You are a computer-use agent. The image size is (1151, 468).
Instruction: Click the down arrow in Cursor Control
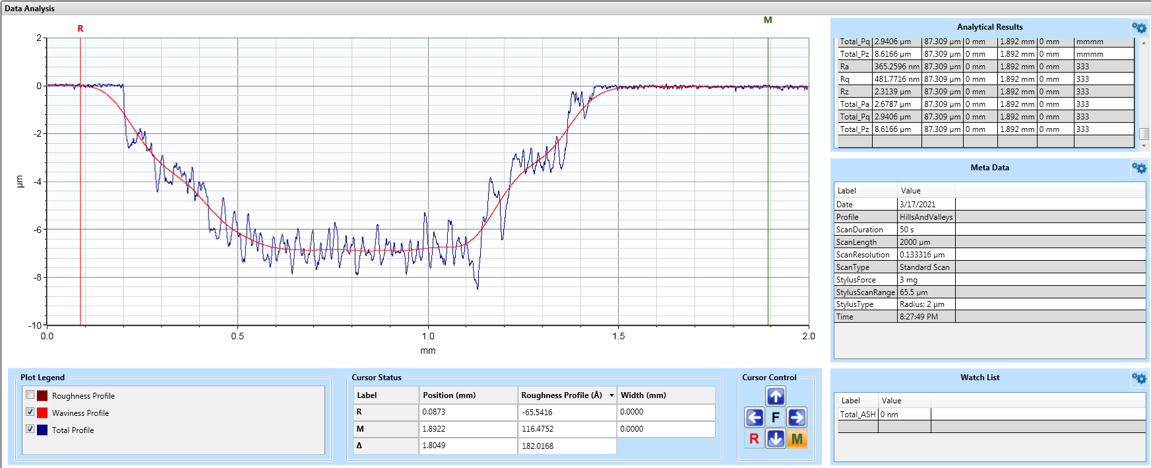point(776,438)
